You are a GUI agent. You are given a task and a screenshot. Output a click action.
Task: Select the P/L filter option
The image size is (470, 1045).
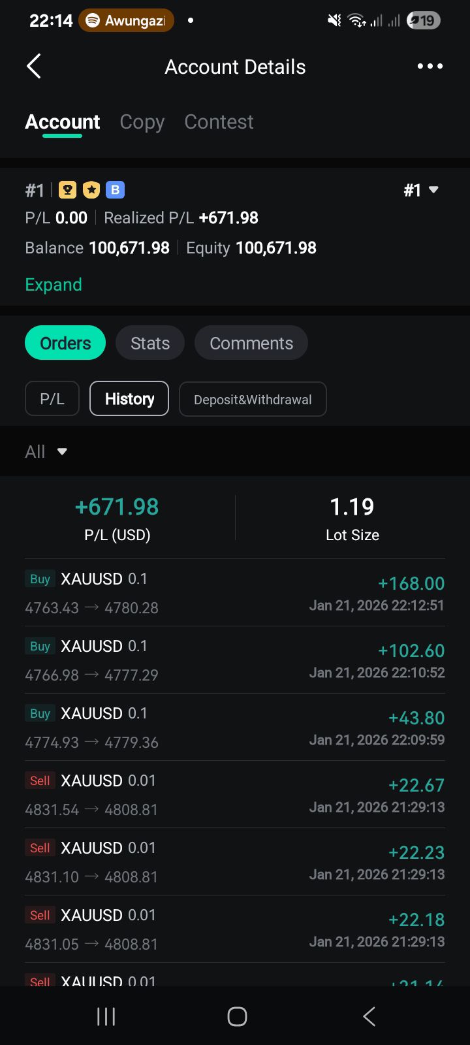pyautogui.click(x=52, y=399)
